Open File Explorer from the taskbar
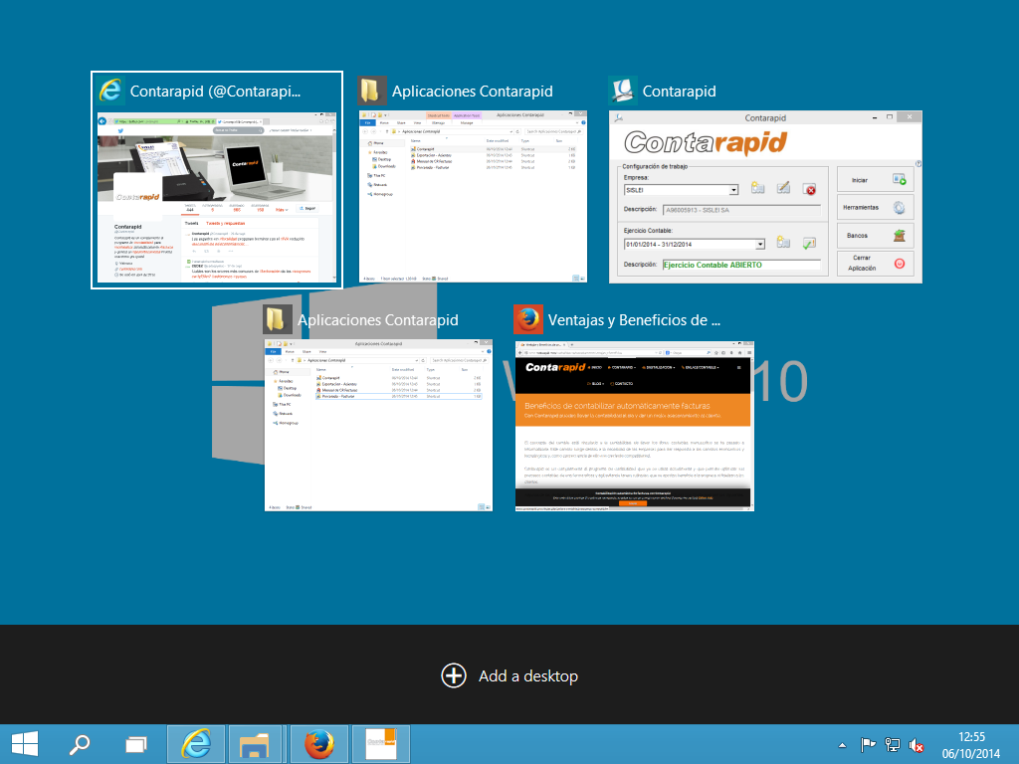The width and height of the screenshot is (1019, 764). click(255, 744)
